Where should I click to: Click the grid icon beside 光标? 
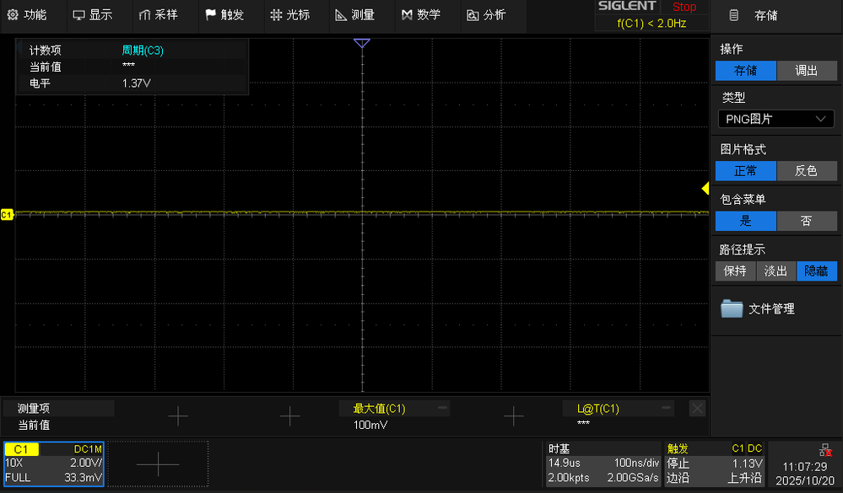[276, 15]
